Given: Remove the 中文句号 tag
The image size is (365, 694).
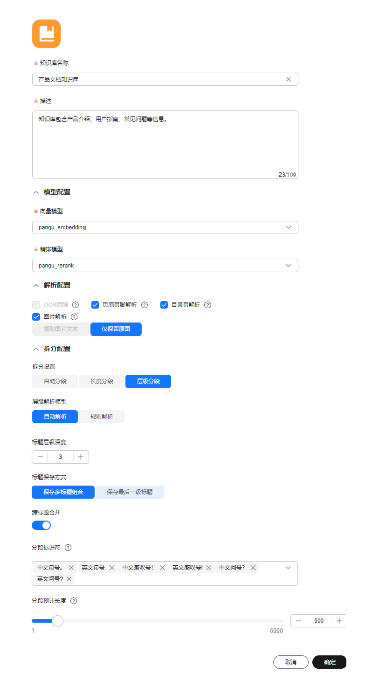Looking at the screenshot, I should click(x=71, y=568).
